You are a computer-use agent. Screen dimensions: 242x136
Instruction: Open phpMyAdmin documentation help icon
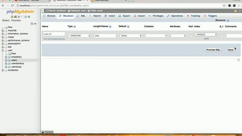19,17
